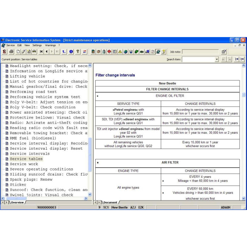Select 'Severe operating conditions' entry
247x247 pixels.
pyautogui.click(x=41, y=169)
